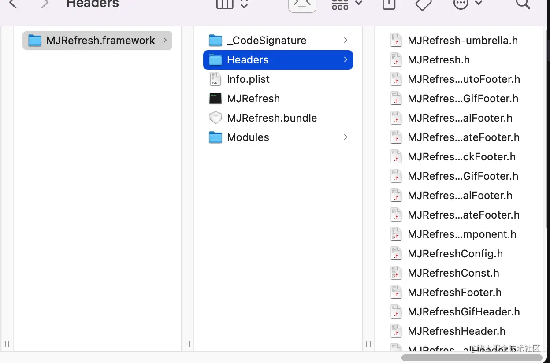Click the MJRefreshHeader.h file name
Screen dimensions: 550x363
tap(457, 331)
